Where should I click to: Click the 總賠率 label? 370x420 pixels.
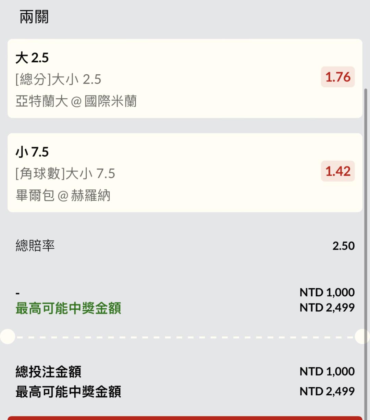(x=35, y=246)
